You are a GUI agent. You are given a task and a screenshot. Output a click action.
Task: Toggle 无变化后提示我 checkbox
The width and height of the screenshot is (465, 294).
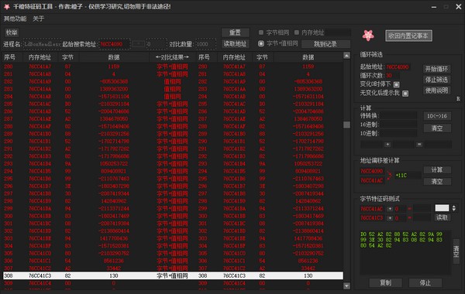click(x=405, y=94)
